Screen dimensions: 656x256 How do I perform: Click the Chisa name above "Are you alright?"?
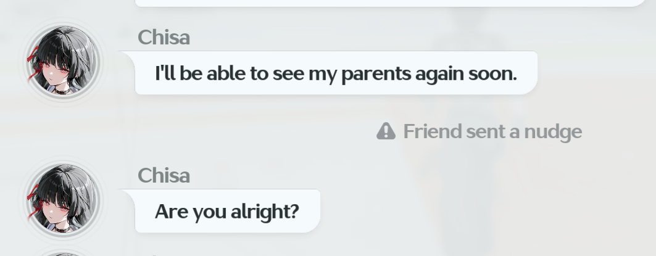[164, 175]
